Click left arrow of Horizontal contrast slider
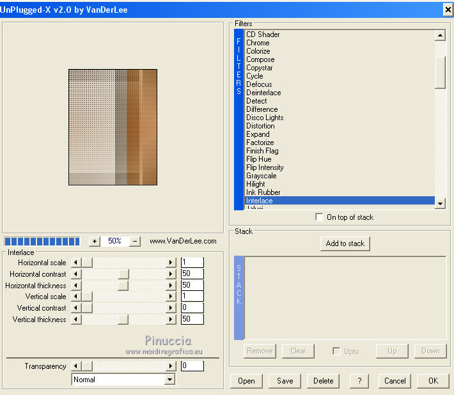The image size is (454, 395). pyautogui.click(x=76, y=274)
